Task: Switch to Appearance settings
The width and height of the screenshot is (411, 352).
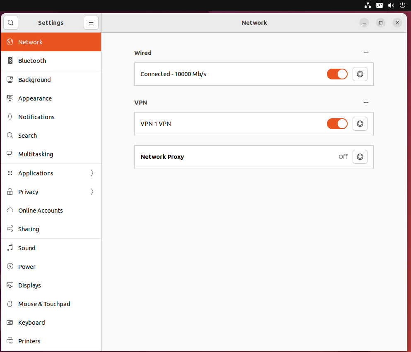Action: (51, 98)
